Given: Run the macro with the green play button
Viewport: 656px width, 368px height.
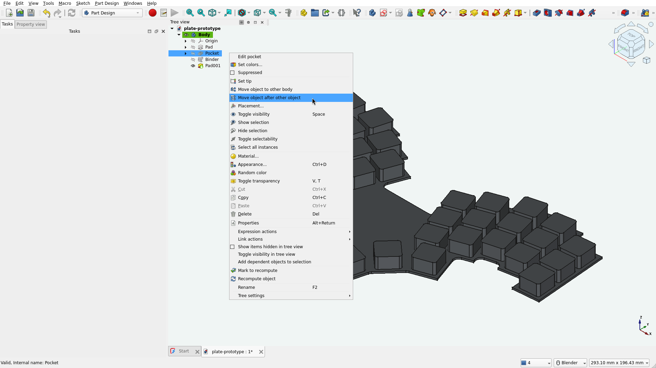Looking at the screenshot, I should (x=175, y=13).
